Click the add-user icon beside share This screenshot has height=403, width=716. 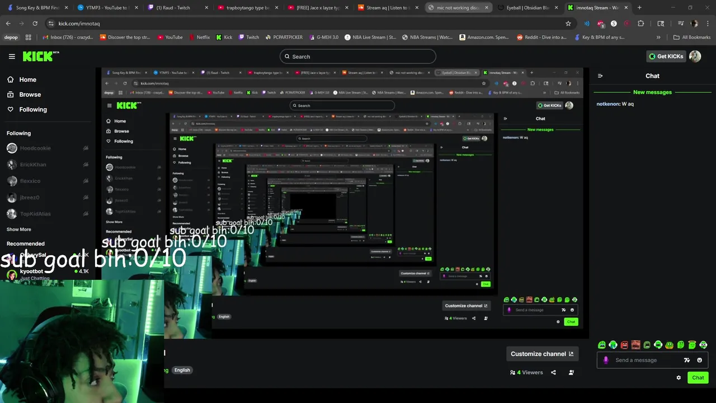(x=571, y=373)
